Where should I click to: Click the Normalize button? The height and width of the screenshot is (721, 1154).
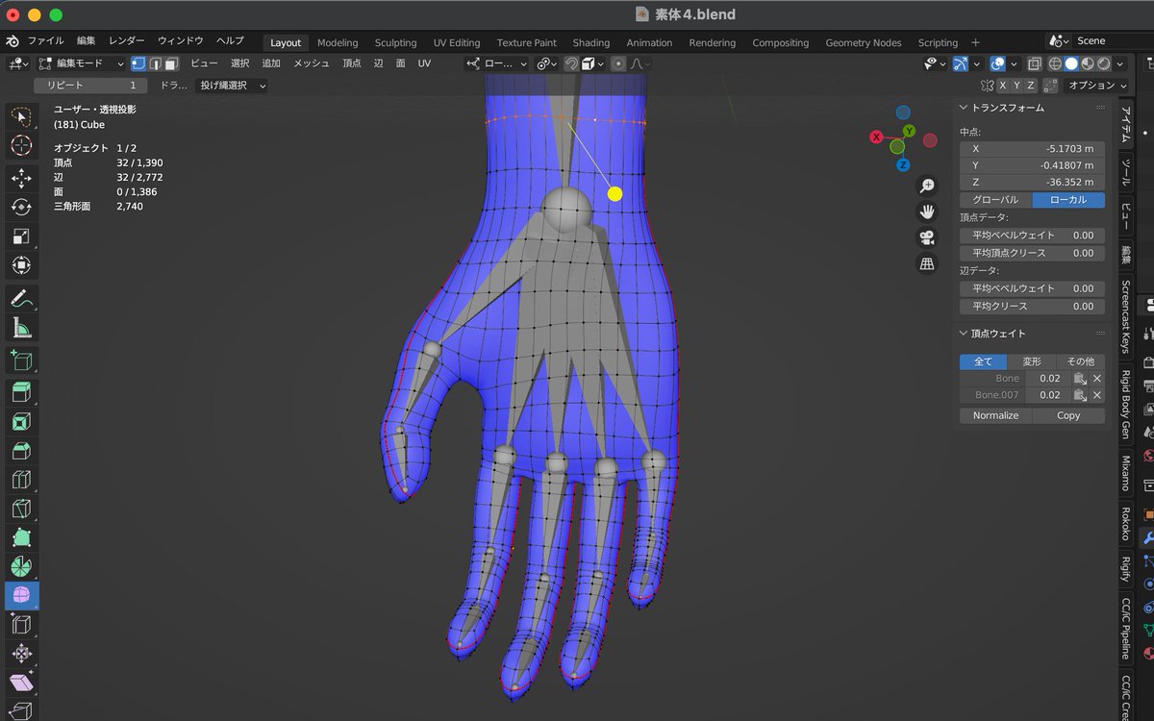(x=995, y=415)
